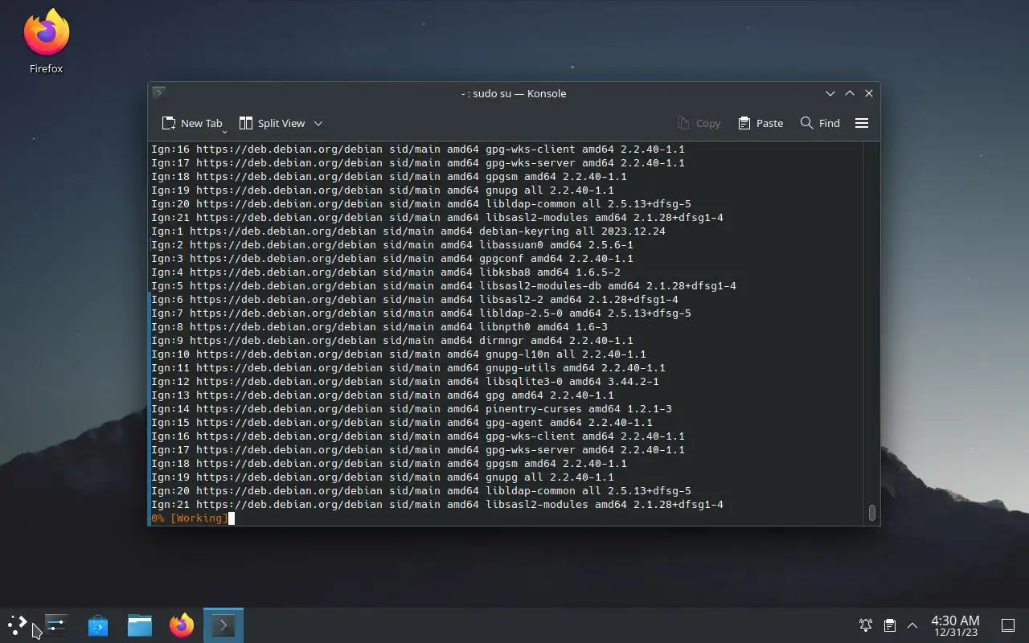Launch Discover software center from the taskbar

[x=98, y=625]
